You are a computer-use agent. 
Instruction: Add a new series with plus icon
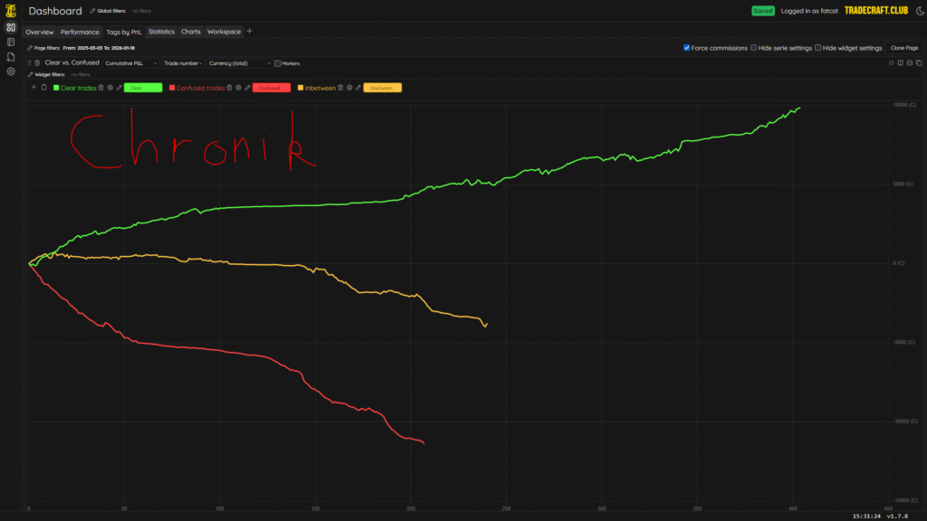point(33,88)
